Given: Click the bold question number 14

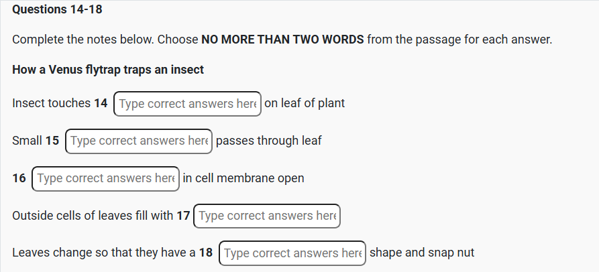Looking at the screenshot, I should pyautogui.click(x=101, y=104).
